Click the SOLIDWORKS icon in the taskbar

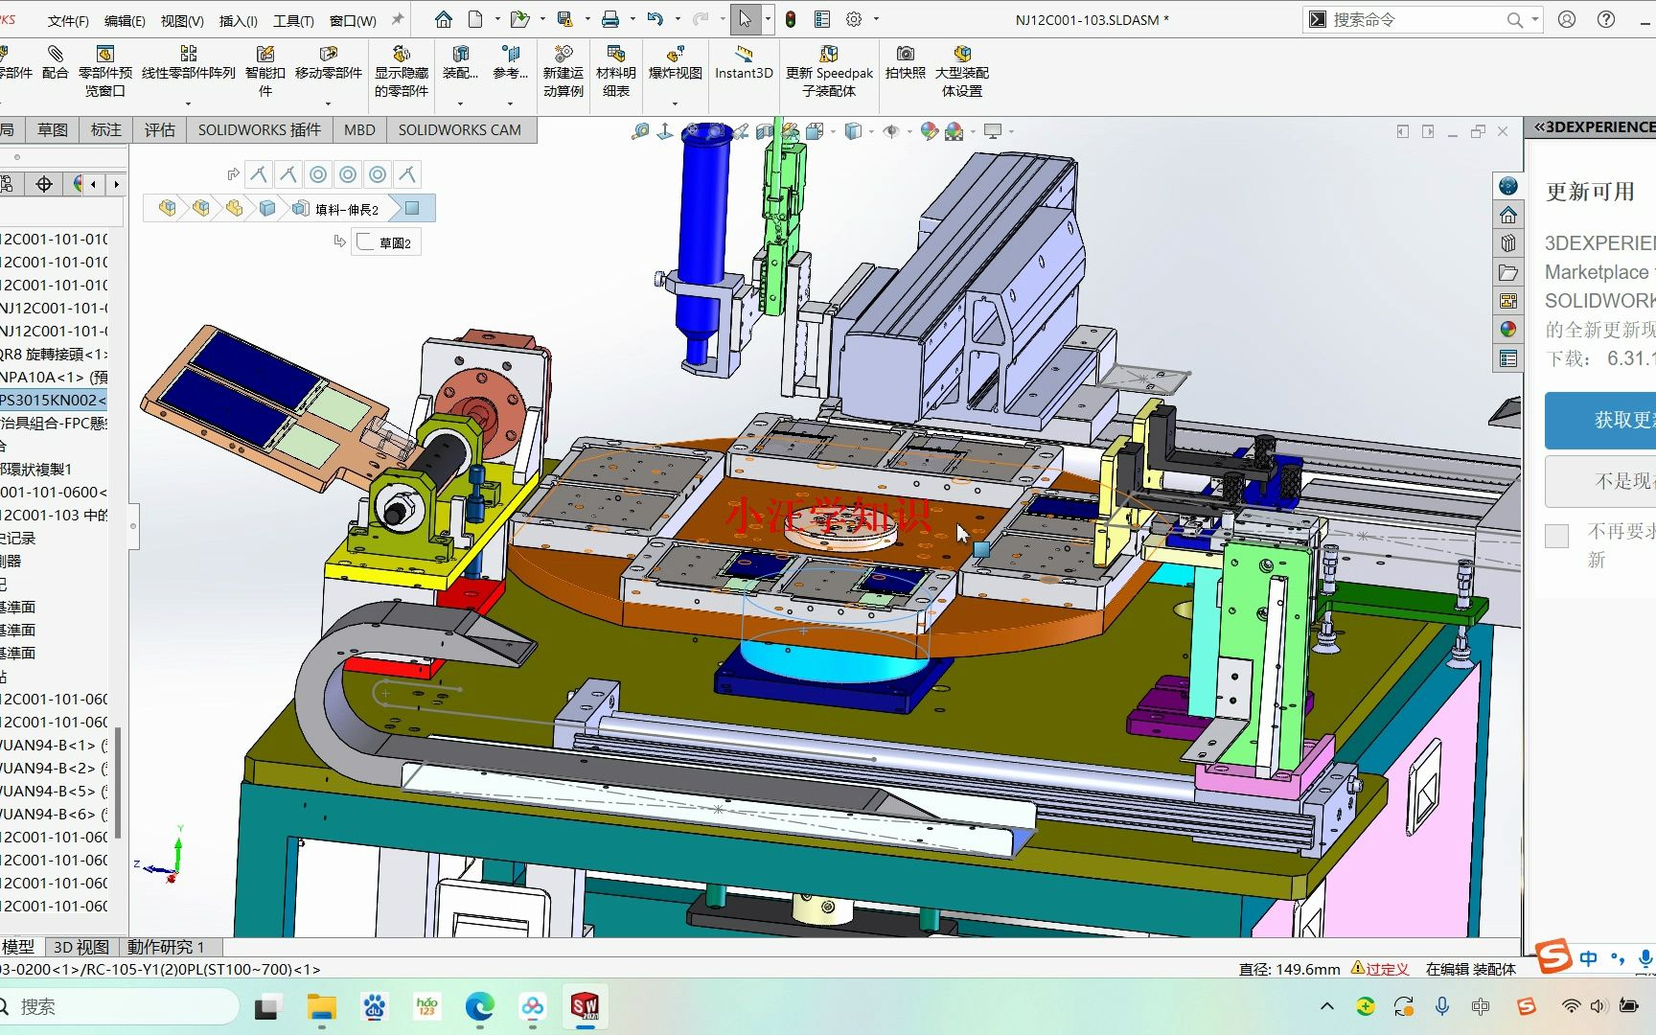(585, 1006)
